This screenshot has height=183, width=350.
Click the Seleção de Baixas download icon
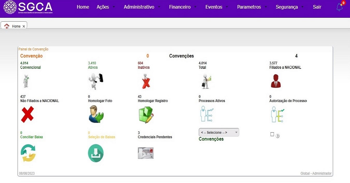pos(96,153)
